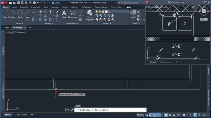Expand the Block panel
211x118 pixels.
point(136,23)
